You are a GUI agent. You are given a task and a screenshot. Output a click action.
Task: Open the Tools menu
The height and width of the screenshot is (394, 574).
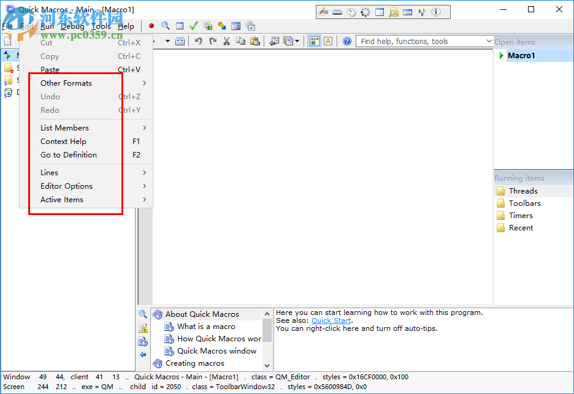coord(101,26)
